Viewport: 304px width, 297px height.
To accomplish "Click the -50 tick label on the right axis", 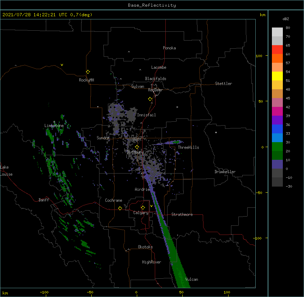I will coord(259,193).
